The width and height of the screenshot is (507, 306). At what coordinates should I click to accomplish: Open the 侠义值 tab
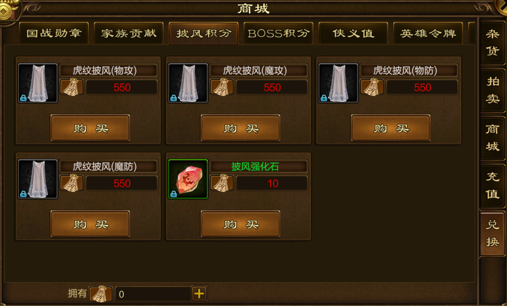click(353, 33)
